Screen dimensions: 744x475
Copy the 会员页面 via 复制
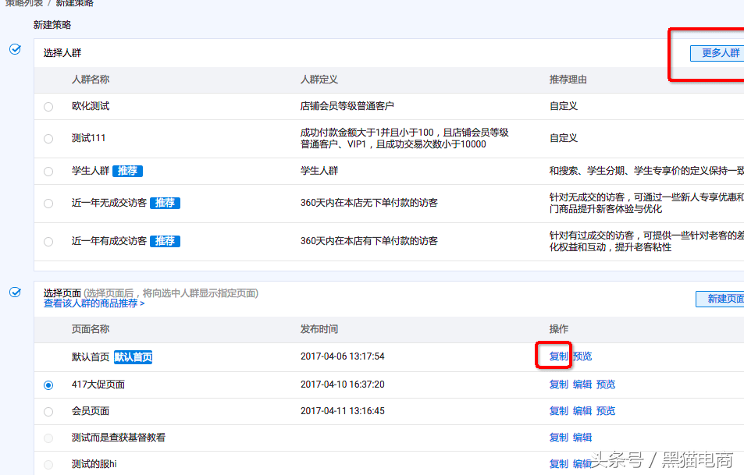558,410
